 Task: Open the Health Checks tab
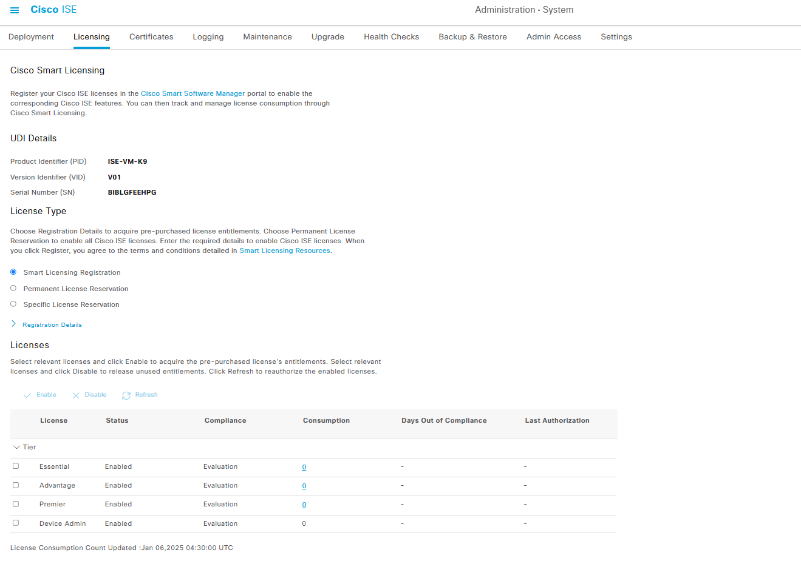(x=392, y=37)
